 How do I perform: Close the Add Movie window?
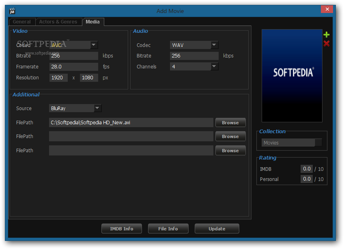pyautogui.click(x=327, y=9)
